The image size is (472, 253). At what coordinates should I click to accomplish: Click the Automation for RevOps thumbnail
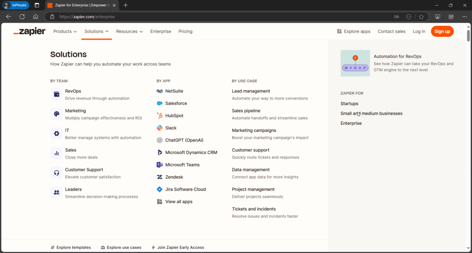pyautogui.click(x=355, y=63)
